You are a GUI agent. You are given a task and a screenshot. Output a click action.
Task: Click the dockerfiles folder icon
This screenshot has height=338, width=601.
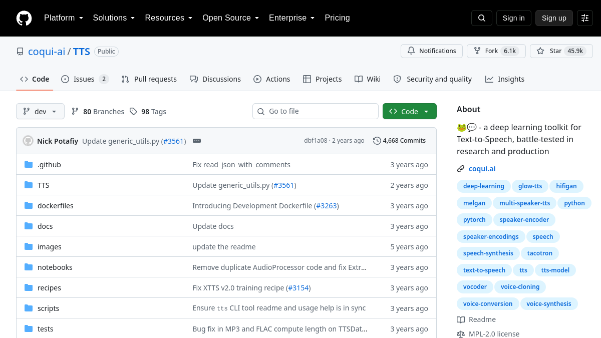click(x=29, y=206)
